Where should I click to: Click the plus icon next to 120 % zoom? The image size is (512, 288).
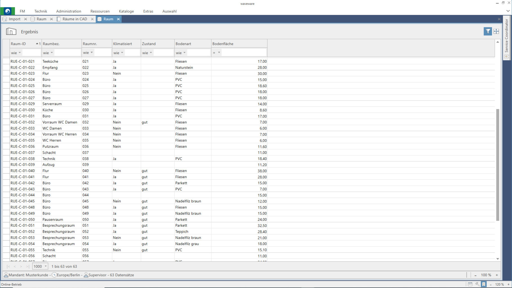click(x=508, y=284)
